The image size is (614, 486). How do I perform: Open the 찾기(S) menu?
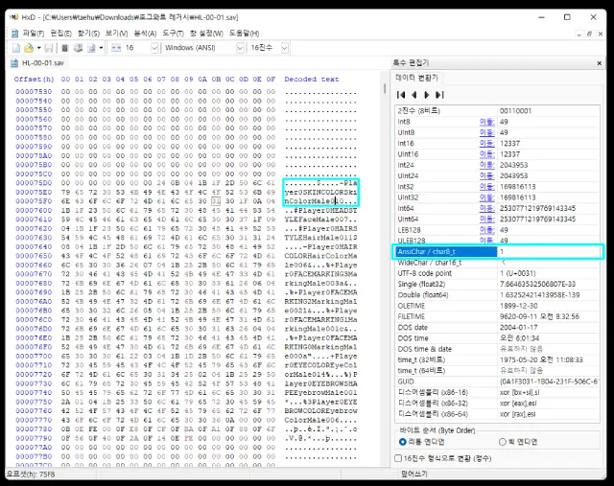click(88, 34)
